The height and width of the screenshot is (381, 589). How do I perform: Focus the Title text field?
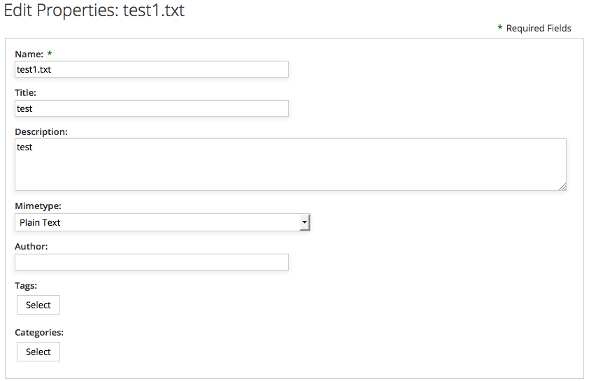[151, 108]
